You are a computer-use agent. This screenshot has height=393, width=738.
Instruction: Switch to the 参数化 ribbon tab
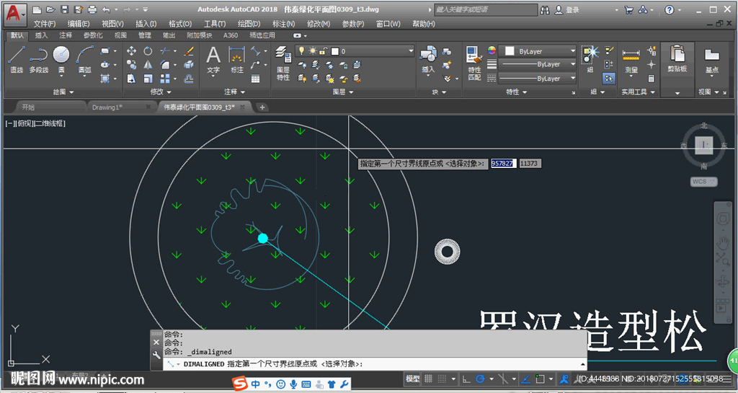[x=93, y=35]
